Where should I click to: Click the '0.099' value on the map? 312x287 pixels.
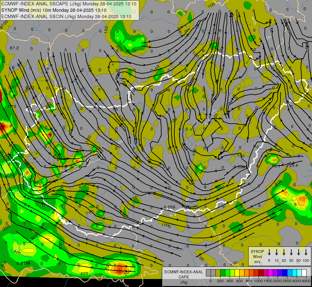pyautogui.click(x=239, y=167)
